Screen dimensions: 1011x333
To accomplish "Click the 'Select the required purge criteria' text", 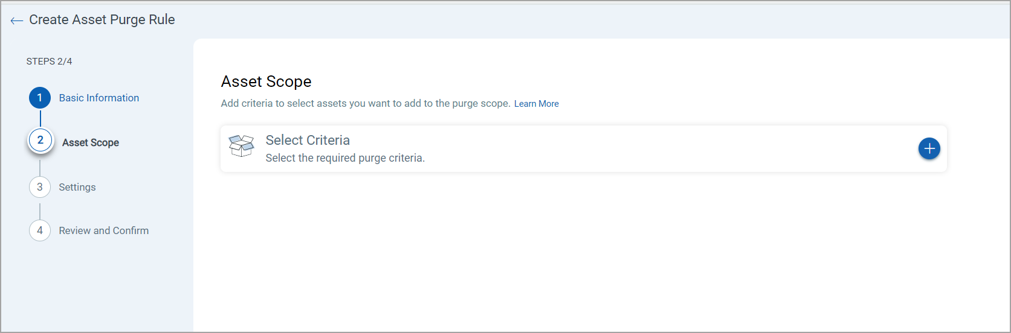I will tap(345, 158).
